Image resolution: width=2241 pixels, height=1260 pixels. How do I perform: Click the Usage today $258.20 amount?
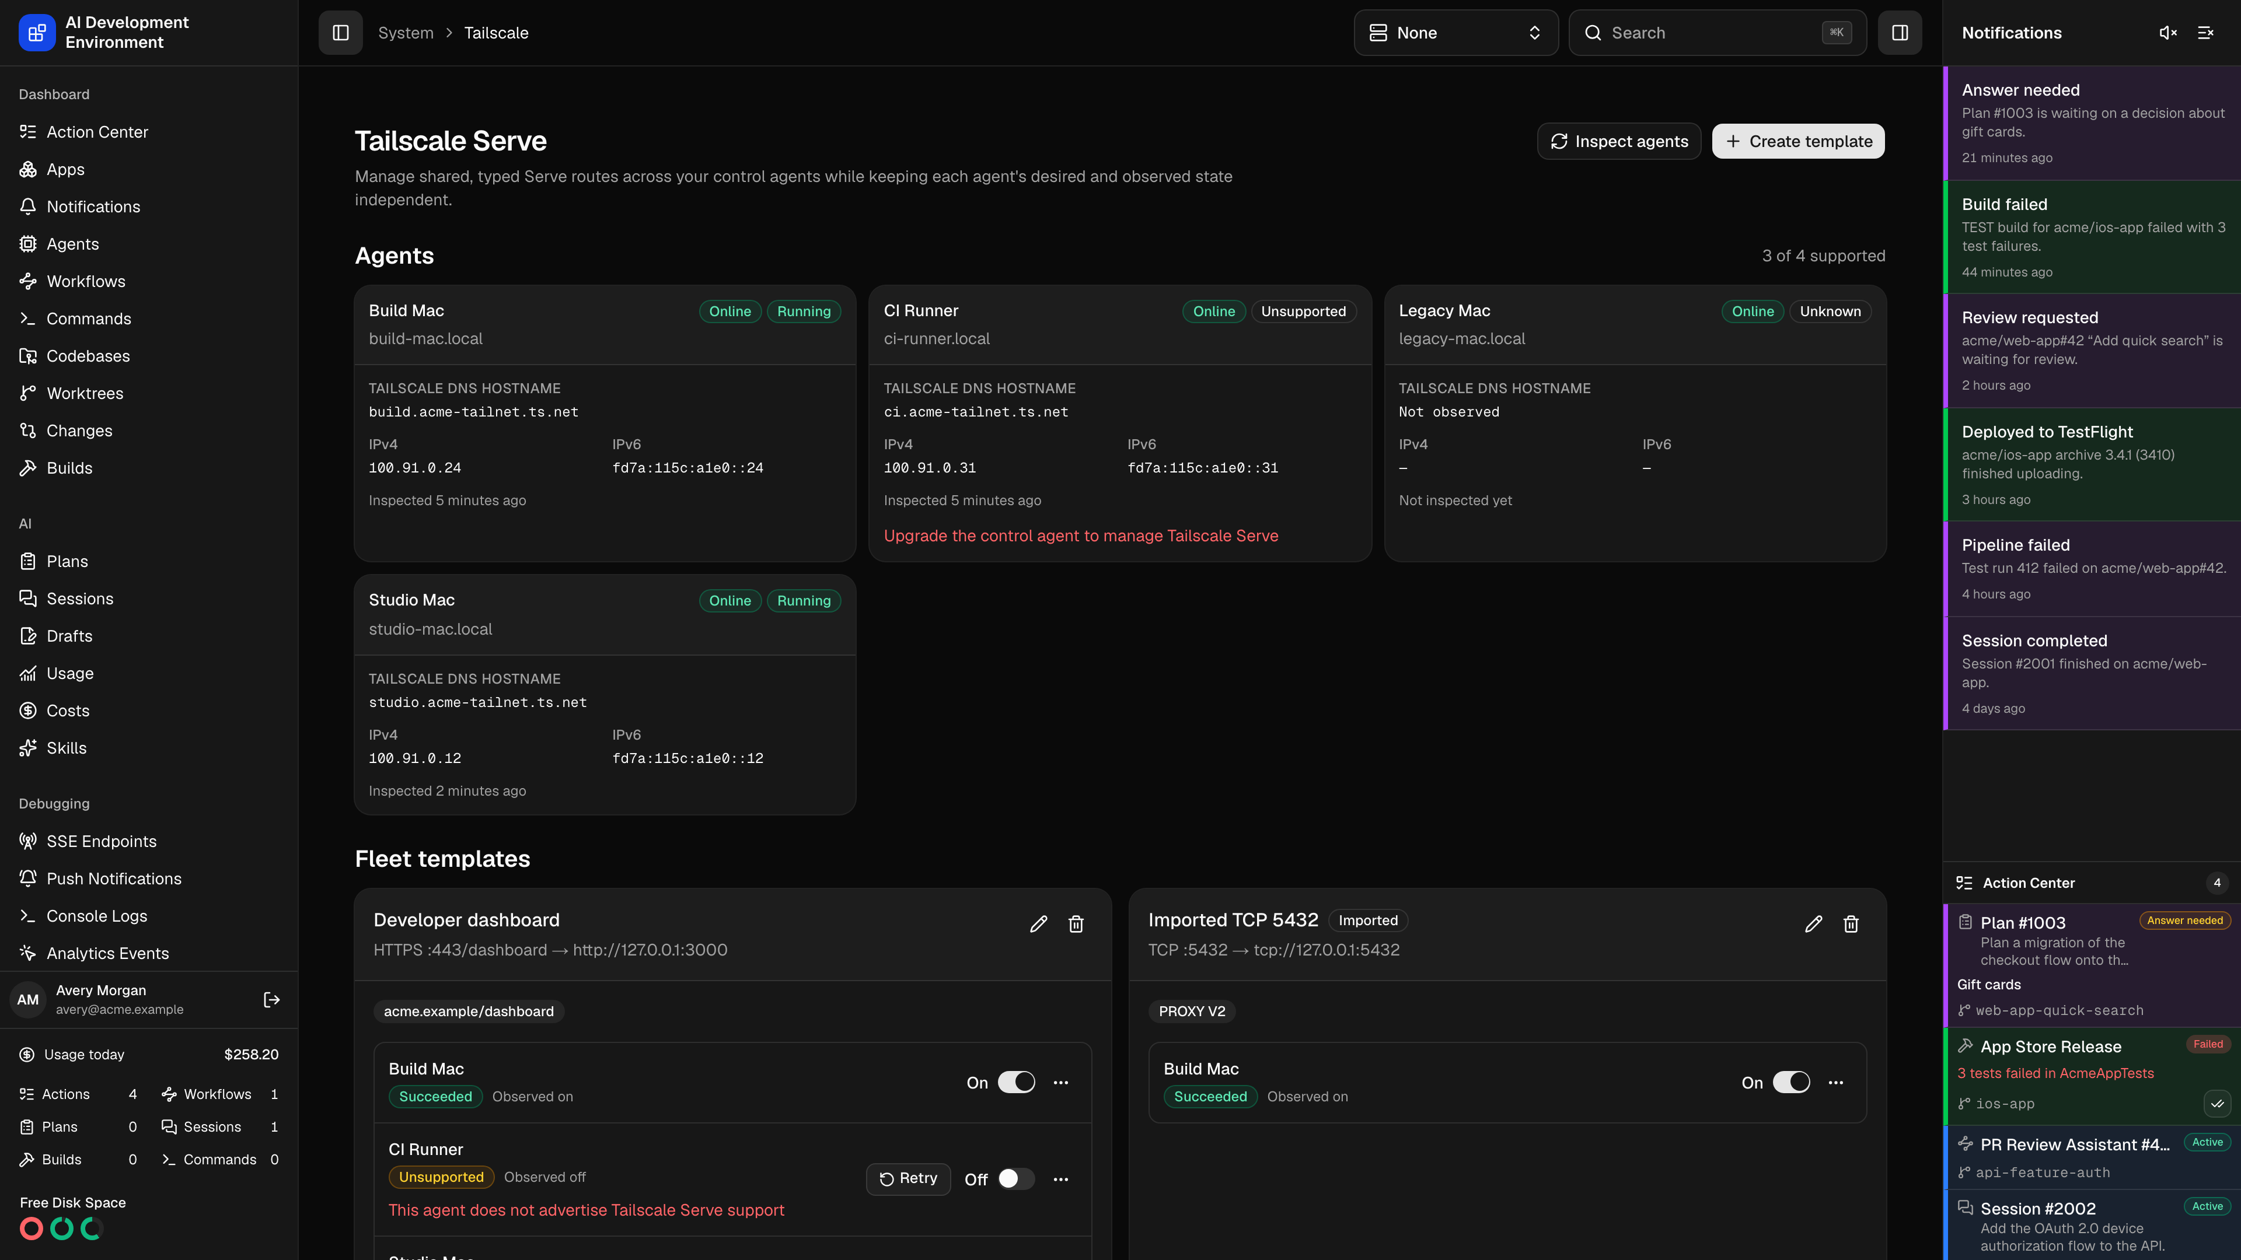[252, 1054]
